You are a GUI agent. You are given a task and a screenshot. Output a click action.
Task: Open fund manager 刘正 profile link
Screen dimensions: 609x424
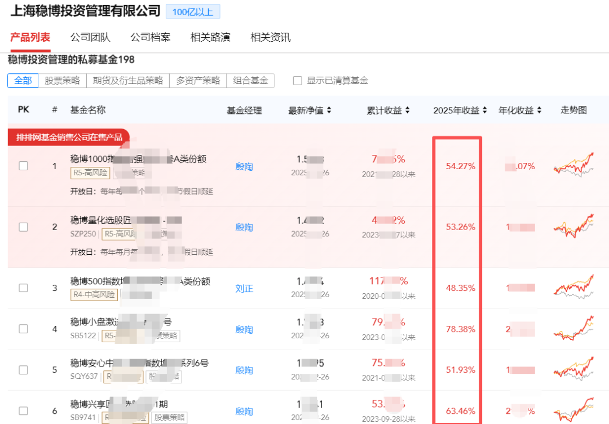tap(244, 289)
